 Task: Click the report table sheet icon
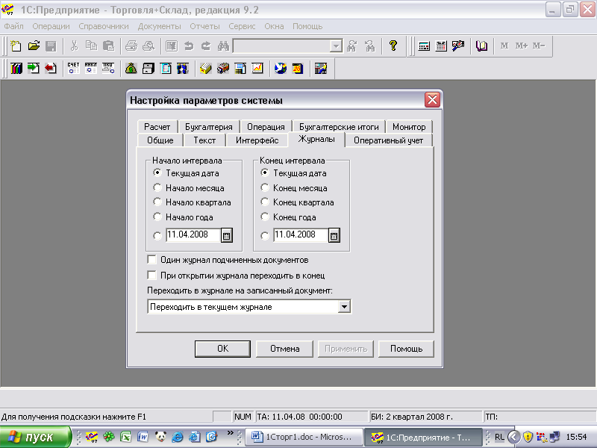click(x=240, y=69)
